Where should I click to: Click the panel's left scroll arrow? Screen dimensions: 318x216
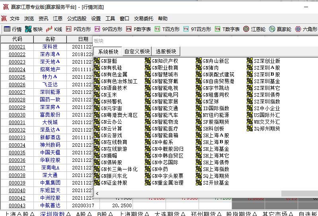pos(98,193)
